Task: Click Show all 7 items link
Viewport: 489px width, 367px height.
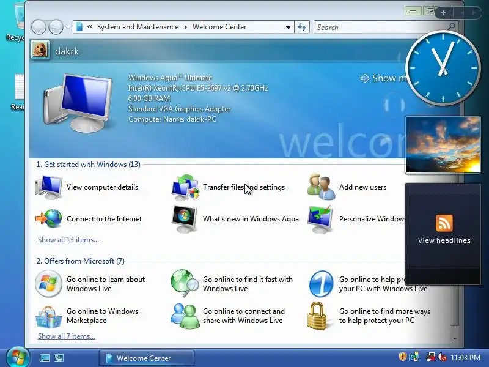Action: tap(67, 336)
